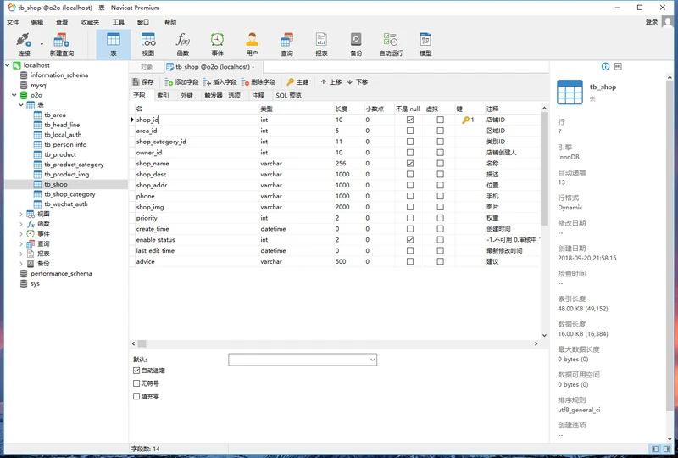Viewport: 678px width, 458px height.
Task: Open the 函数 (Function) toolbar icon
Action: pyautogui.click(x=182, y=43)
